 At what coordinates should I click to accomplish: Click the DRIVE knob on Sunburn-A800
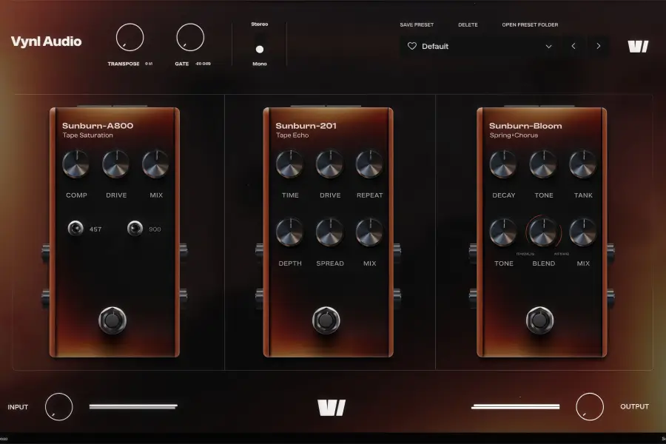click(x=116, y=164)
